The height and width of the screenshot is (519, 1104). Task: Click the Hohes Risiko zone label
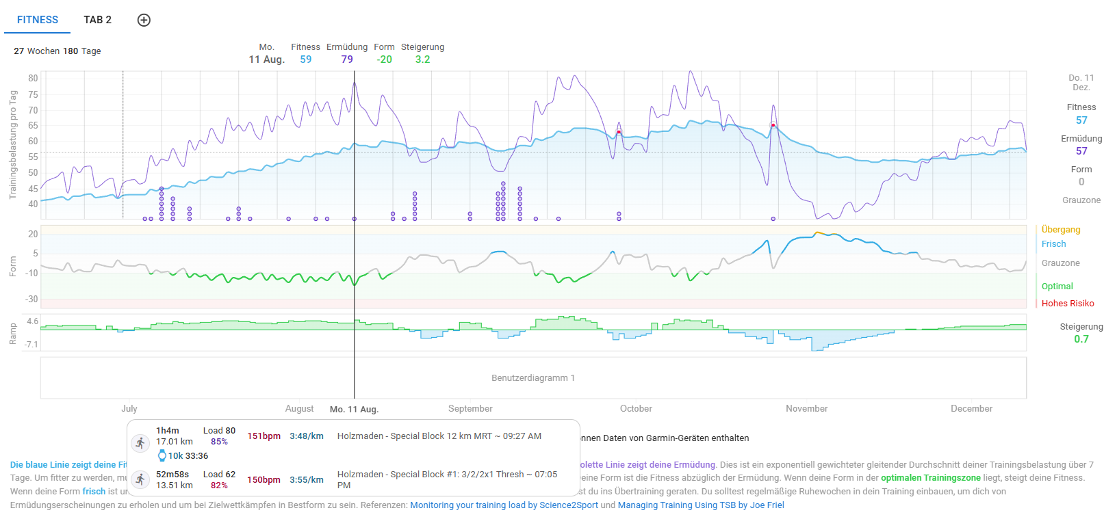[x=1067, y=304]
